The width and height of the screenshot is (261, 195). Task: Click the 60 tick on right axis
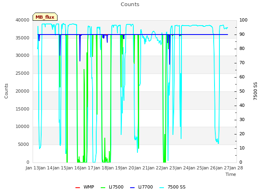[x=242, y=77]
